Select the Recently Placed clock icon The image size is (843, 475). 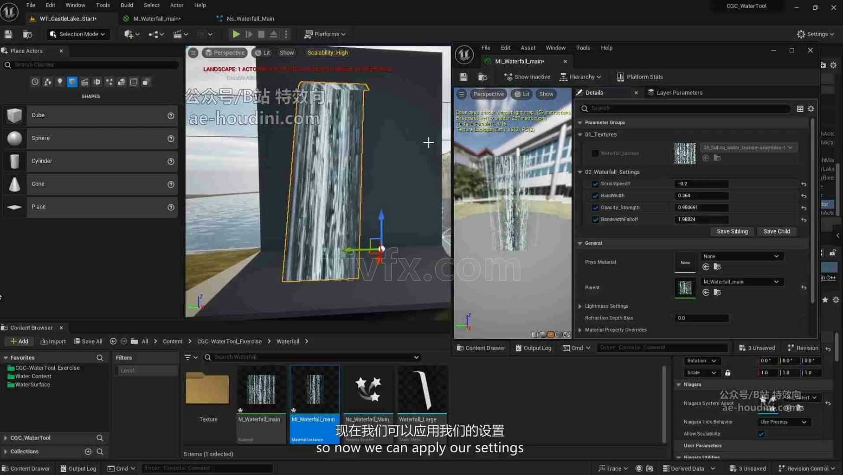point(35,82)
